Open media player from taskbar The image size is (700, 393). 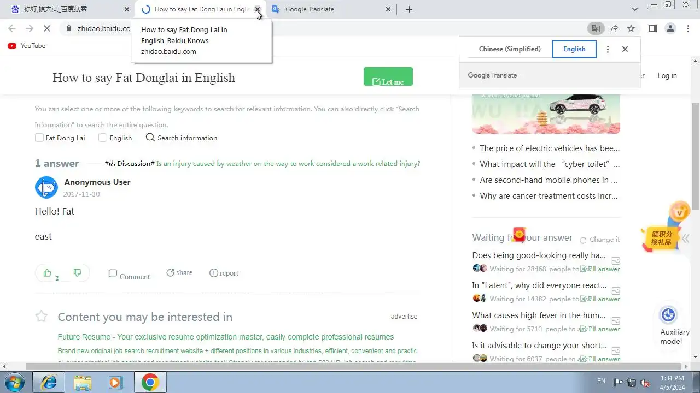pyautogui.click(x=115, y=382)
